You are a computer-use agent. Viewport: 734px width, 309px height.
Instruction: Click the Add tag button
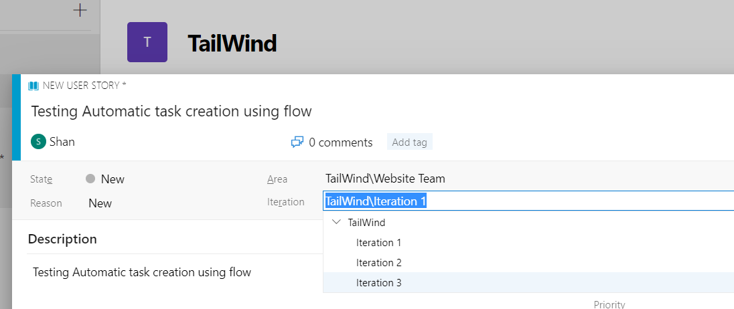(410, 142)
